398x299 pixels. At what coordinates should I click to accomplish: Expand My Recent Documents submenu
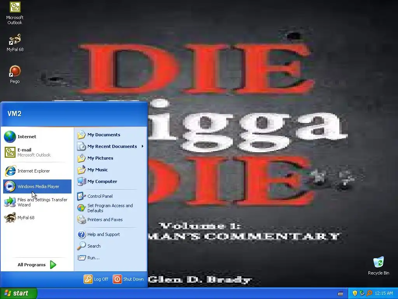point(111,146)
